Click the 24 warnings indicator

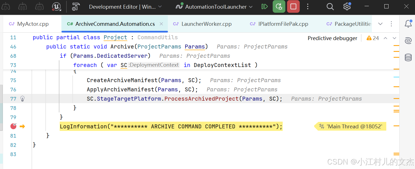tap(373, 38)
